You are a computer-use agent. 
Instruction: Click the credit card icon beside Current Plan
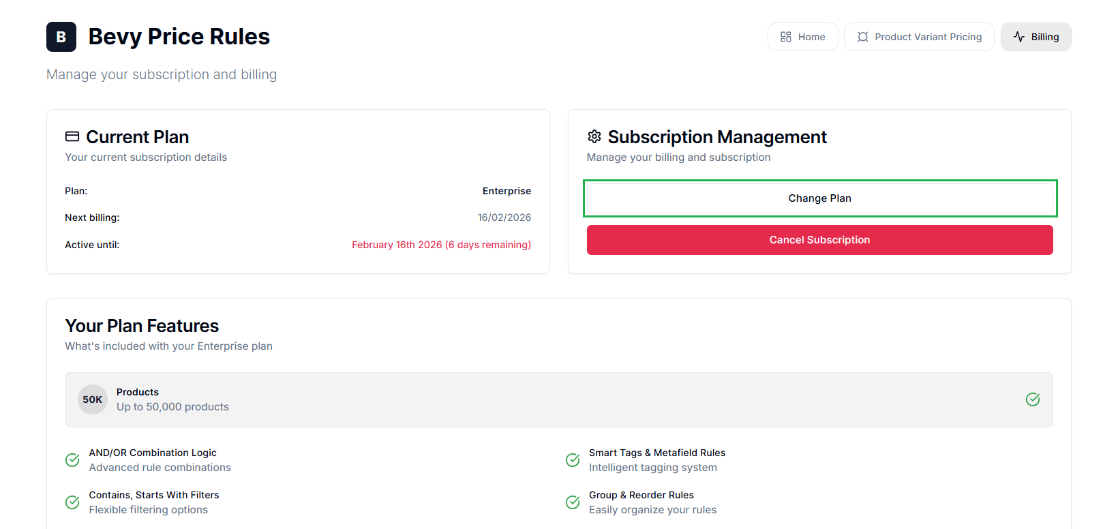(72, 136)
